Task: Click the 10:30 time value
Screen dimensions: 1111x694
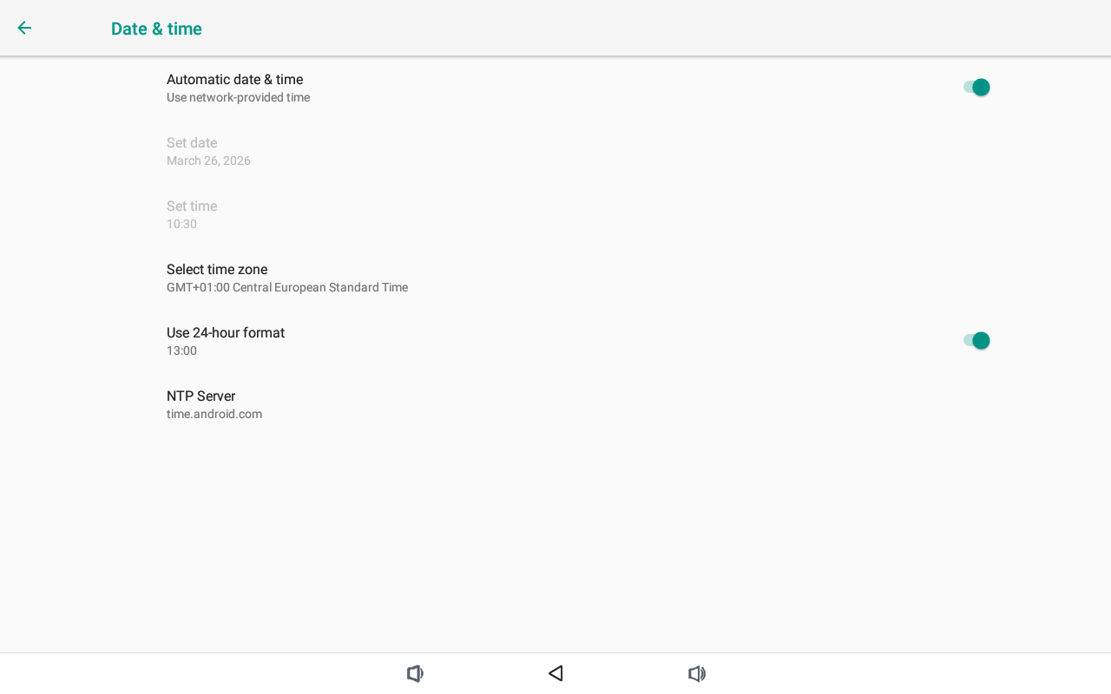Action: [181, 225]
